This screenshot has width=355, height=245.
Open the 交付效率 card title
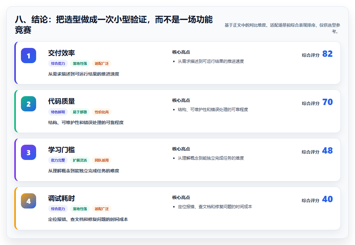pos(61,53)
